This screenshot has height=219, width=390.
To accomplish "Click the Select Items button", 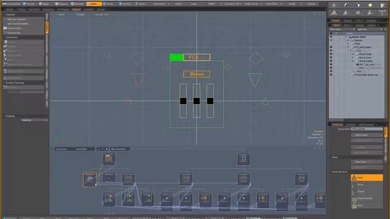I will 367,135.
